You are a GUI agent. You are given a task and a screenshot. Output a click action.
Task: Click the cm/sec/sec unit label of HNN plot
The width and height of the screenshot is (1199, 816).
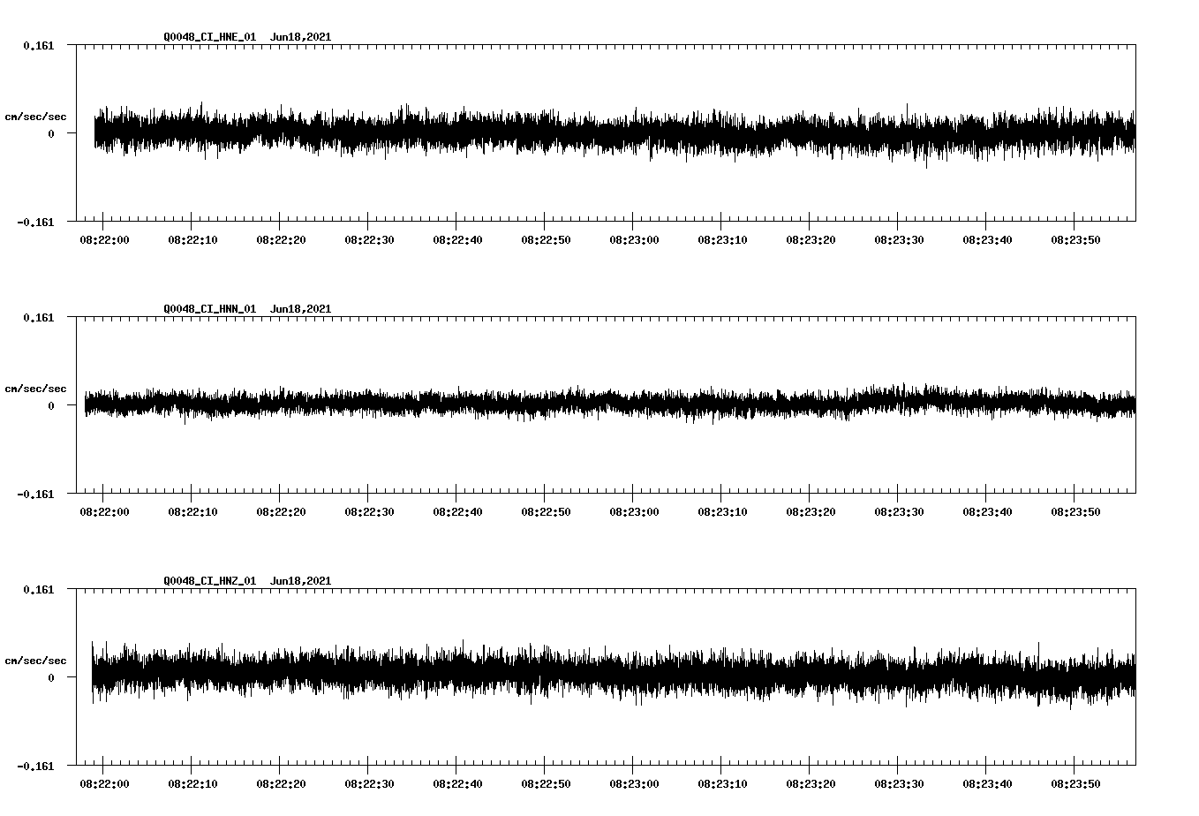[35, 389]
